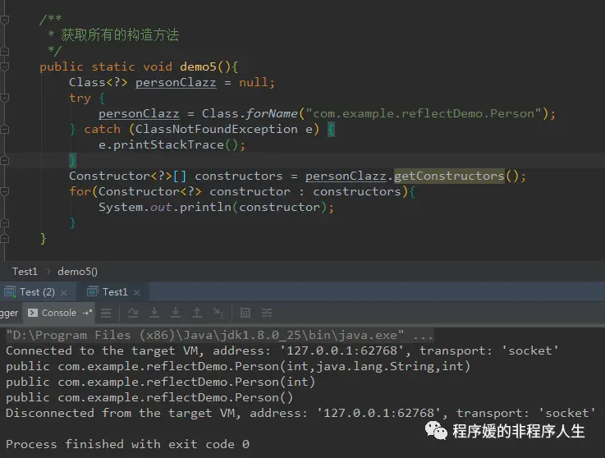Click the Step Out debugger icon
The width and height of the screenshot is (605, 458).
(x=197, y=313)
